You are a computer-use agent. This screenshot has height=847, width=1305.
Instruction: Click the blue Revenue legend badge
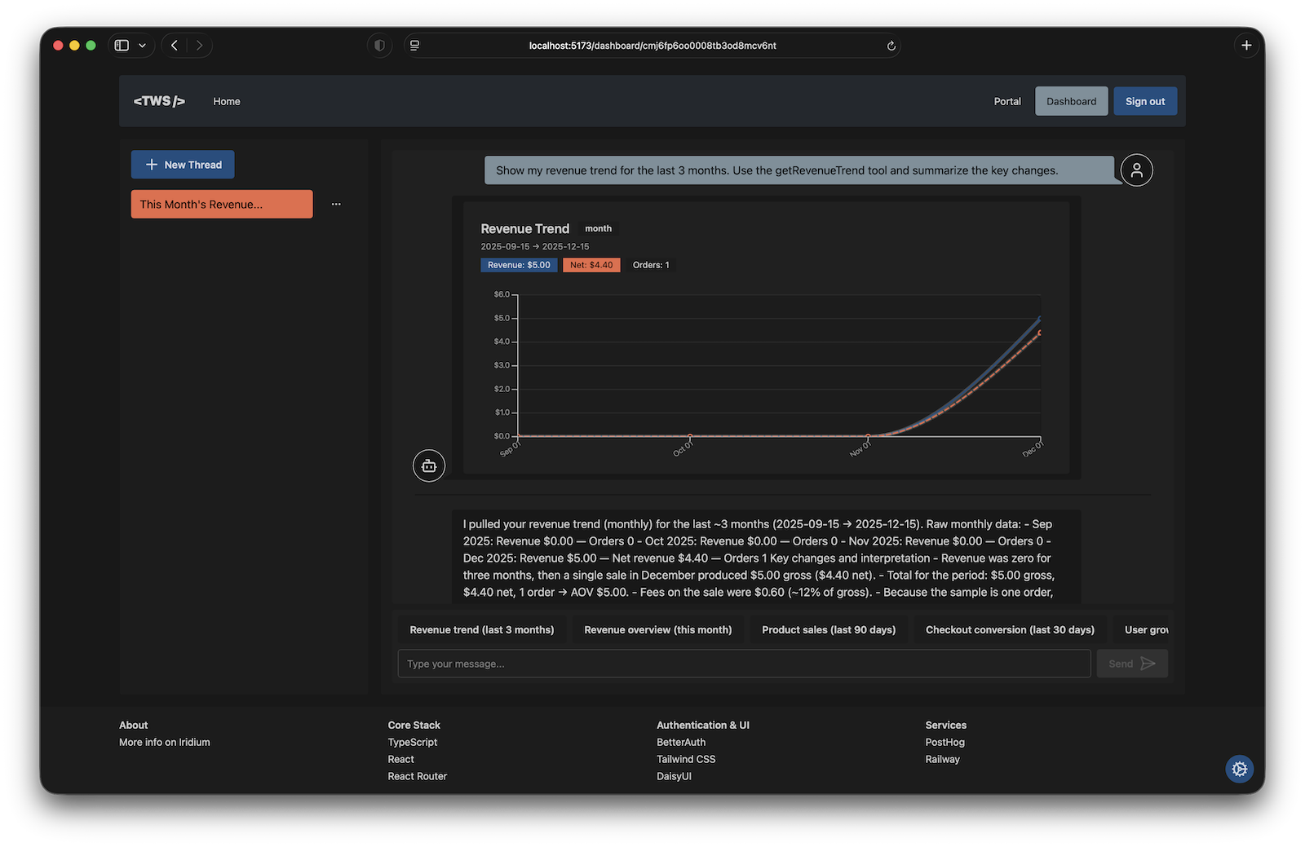[519, 265]
